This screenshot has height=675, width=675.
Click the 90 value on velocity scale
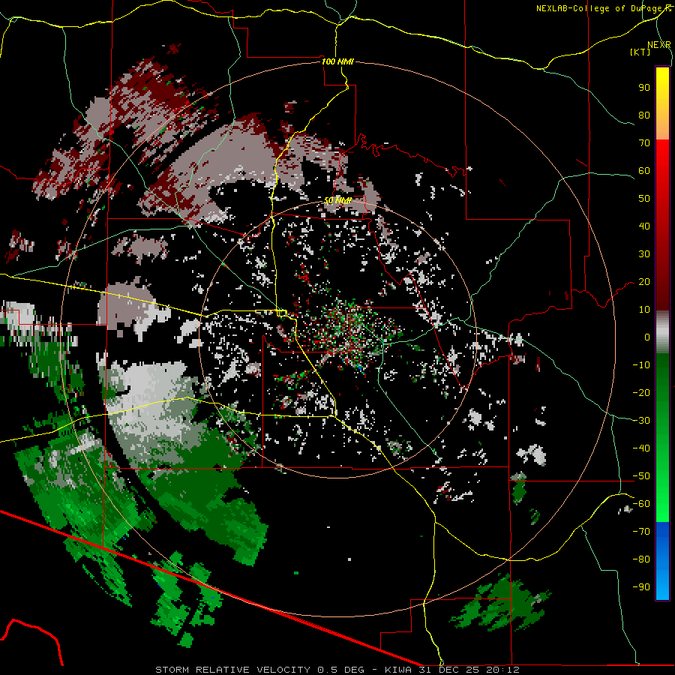coord(644,88)
